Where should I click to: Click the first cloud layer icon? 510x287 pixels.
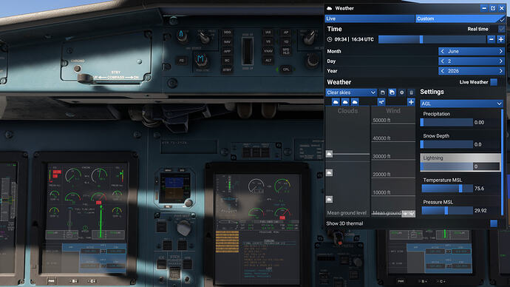point(336,102)
